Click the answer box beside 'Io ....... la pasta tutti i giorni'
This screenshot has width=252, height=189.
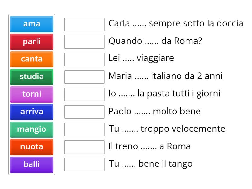pyautogui.click(x=84, y=94)
